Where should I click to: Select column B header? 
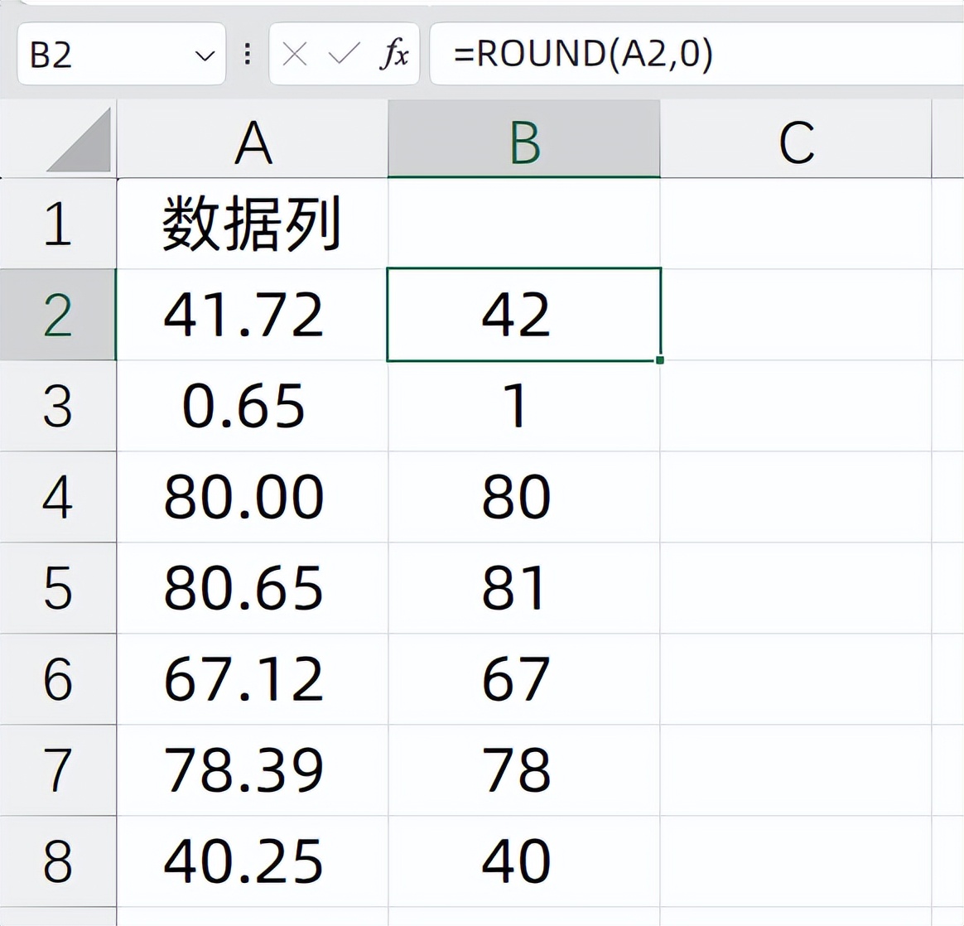[x=524, y=140]
